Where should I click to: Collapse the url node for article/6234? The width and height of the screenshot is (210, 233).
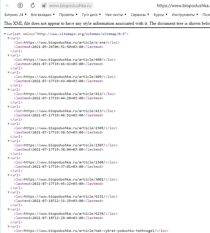pyautogui.click(x=9, y=209)
